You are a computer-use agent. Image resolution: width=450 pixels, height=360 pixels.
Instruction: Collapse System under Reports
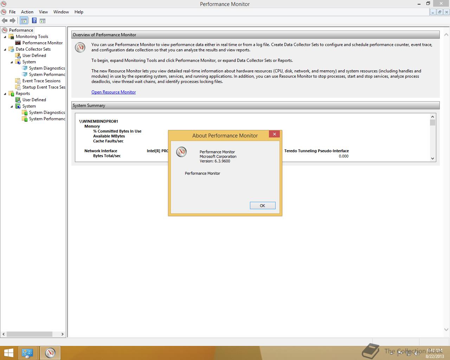pos(12,106)
